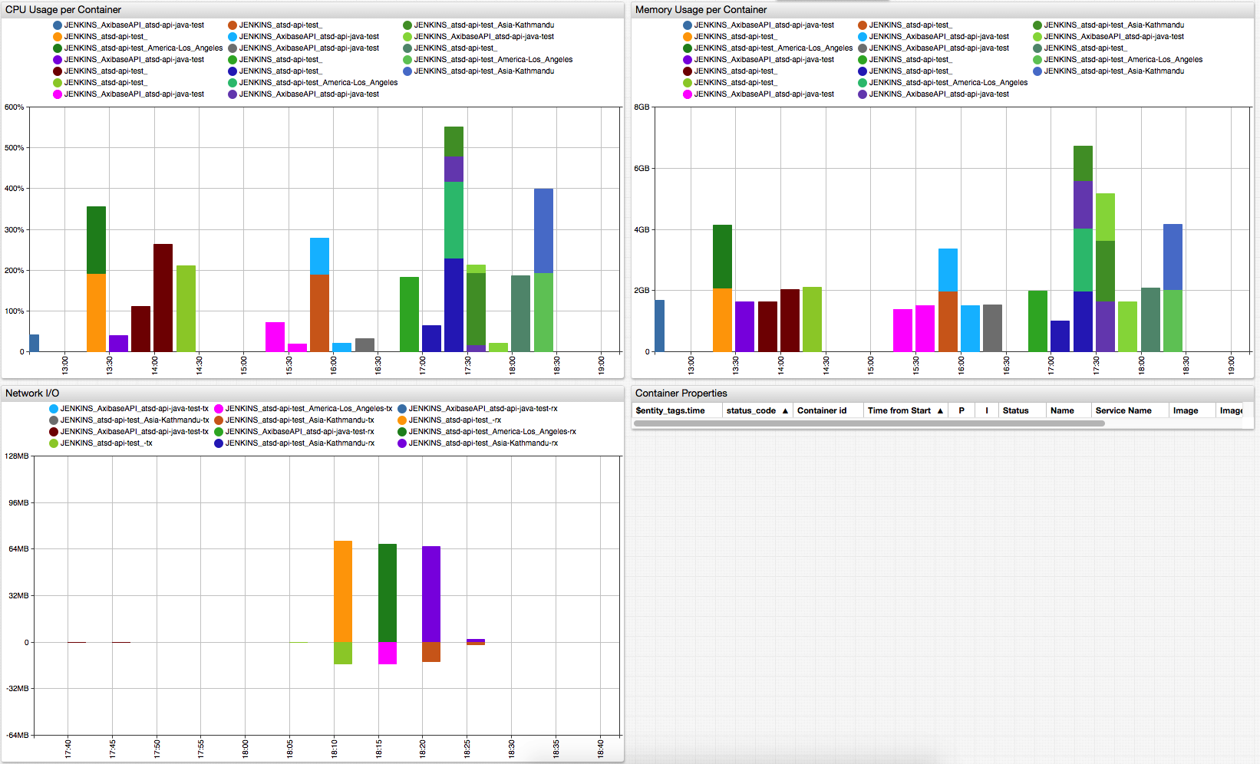The height and width of the screenshot is (764, 1260).
Task: Click the Container id column header
Action: (x=827, y=410)
